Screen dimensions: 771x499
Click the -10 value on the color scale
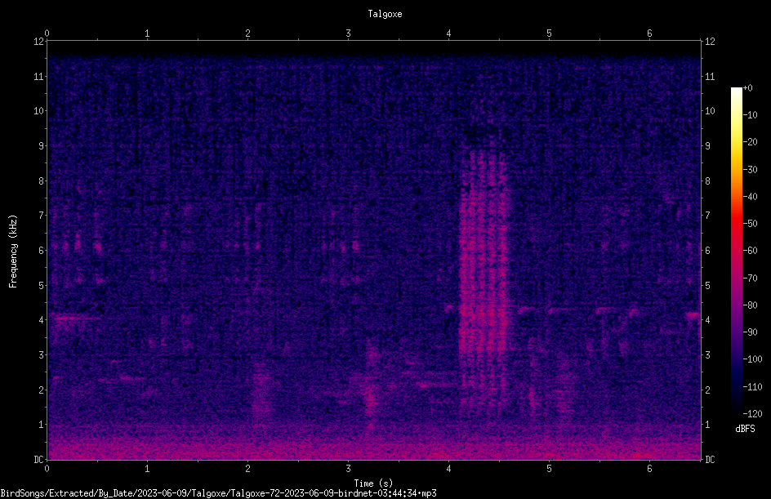(750, 115)
